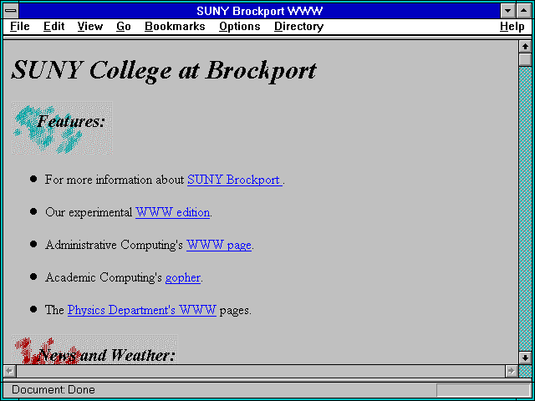The height and width of the screenshot is (401, 535).
Task: Click the horizontal scrollbar right arrow
Action: click(x=512, y=371)
